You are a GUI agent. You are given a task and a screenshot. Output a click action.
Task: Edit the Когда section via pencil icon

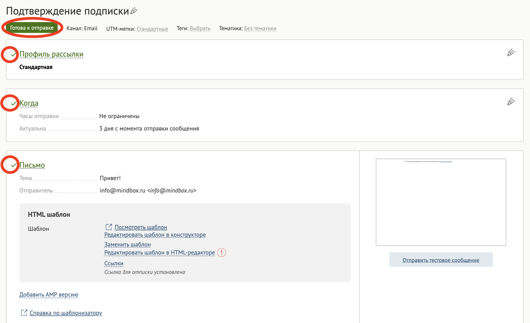click(x=511, y=102)
